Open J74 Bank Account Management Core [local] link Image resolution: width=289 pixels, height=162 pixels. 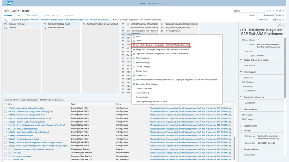29,118
